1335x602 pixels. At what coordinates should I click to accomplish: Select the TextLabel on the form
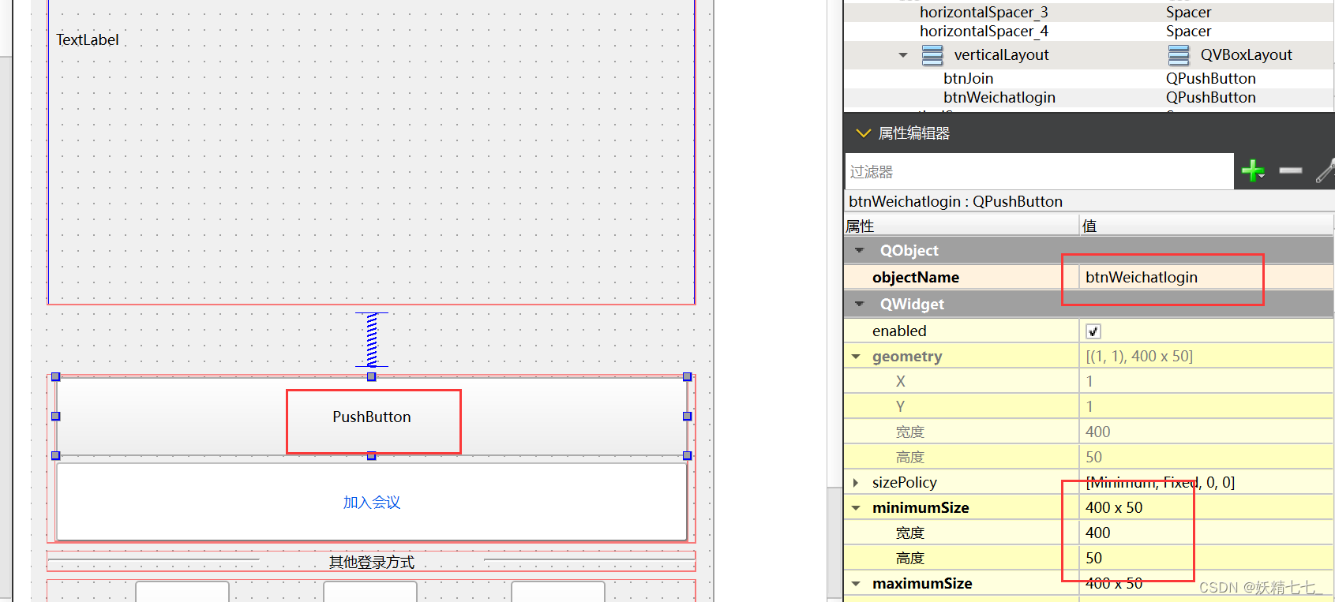[88, 39]
